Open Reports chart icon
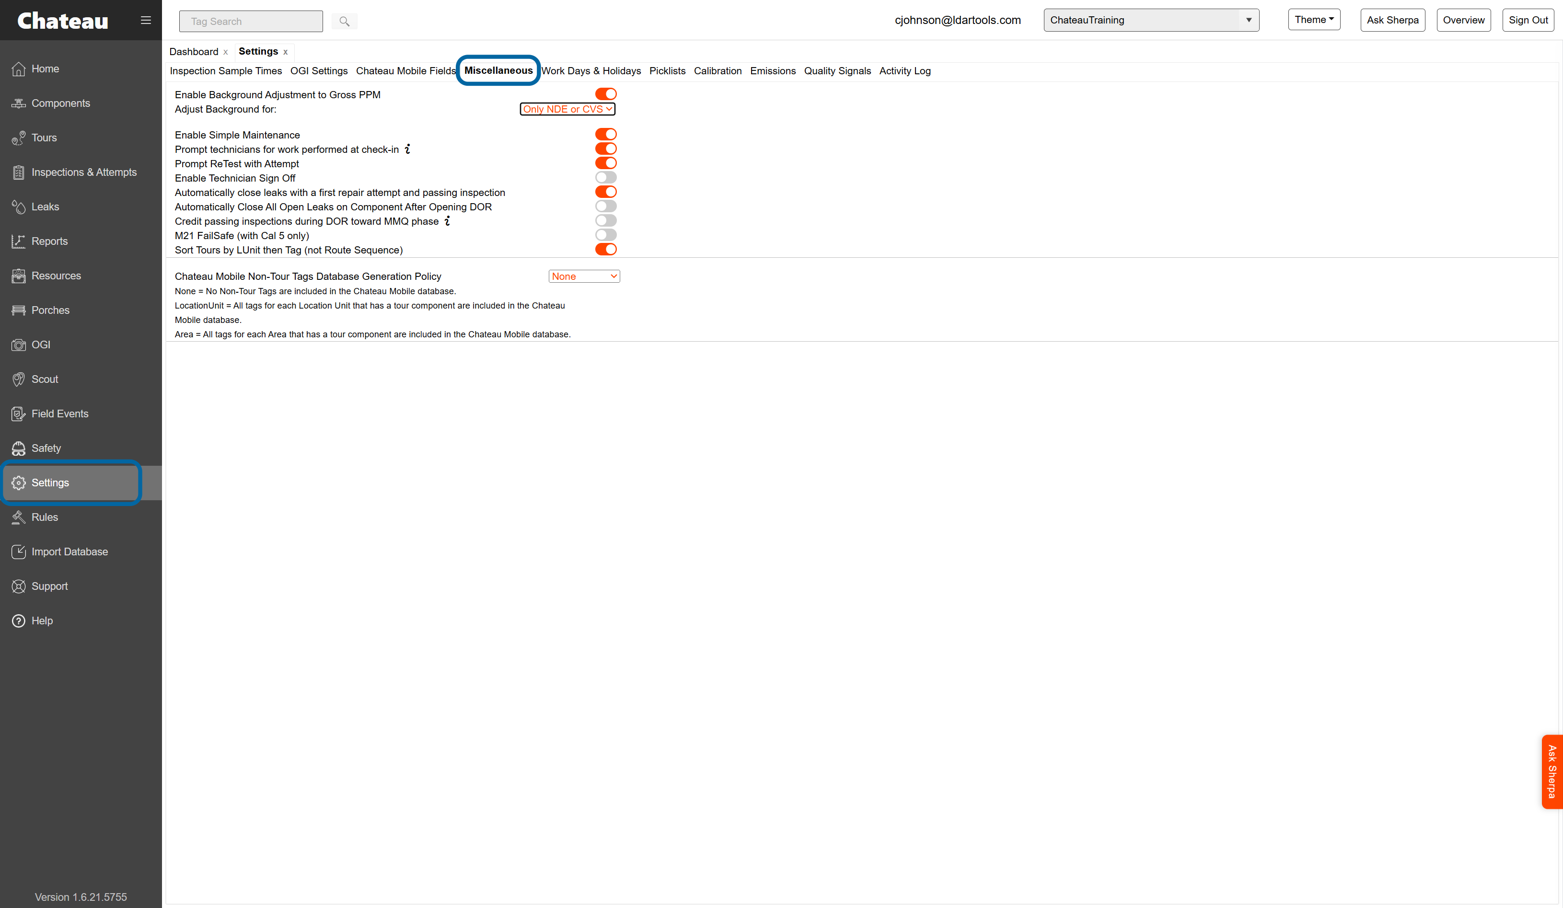 [19, 241]
